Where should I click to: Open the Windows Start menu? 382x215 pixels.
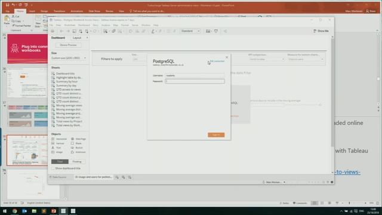coord(5,211)
